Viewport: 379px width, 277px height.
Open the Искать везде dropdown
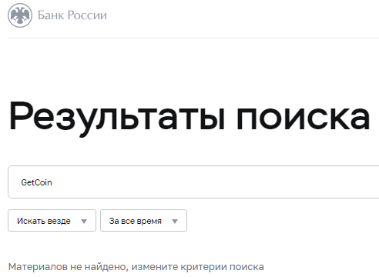[x=52, y=221]
